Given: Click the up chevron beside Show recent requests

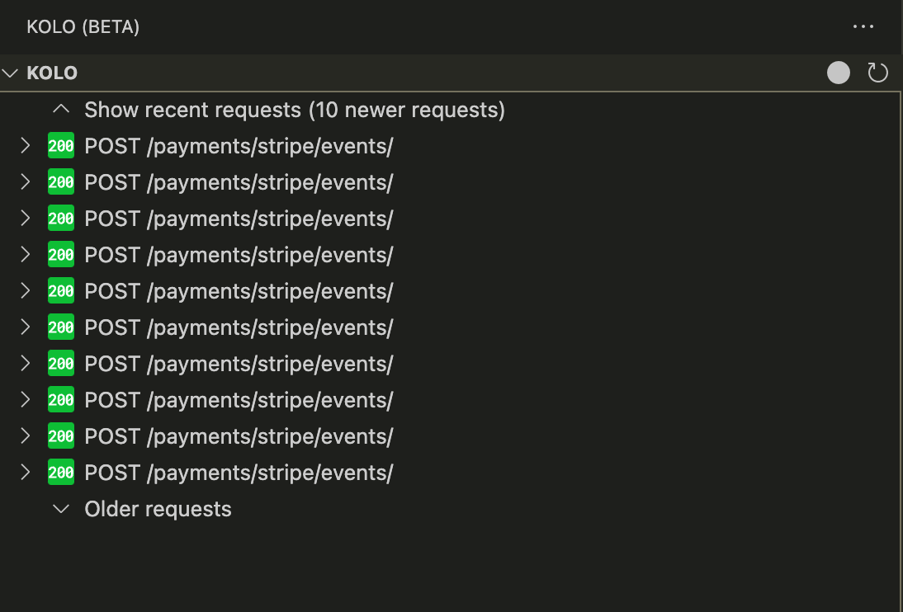Looking at the screenshot, I should [x=60, y=109].
